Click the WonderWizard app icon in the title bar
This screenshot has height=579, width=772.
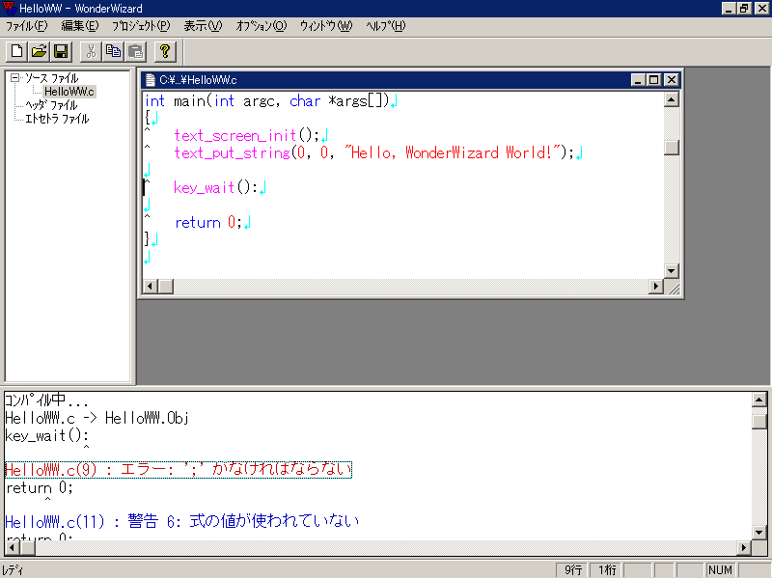(x=10, y=9)
